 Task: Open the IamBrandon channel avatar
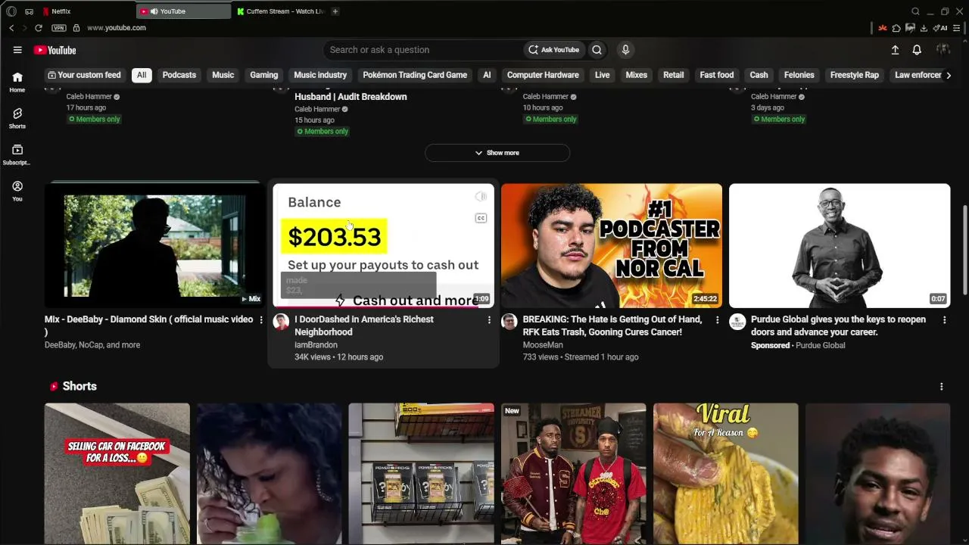(x=281, y=322)
